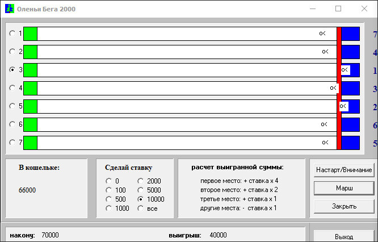This screenshot has width=378, height=242.
Task: Click the place number 3 beside lane 4
Action: tap(375, 89)
